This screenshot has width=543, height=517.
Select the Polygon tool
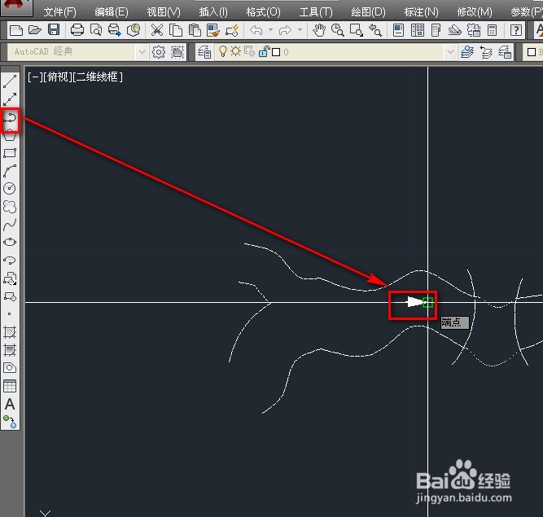click(10, 136)
